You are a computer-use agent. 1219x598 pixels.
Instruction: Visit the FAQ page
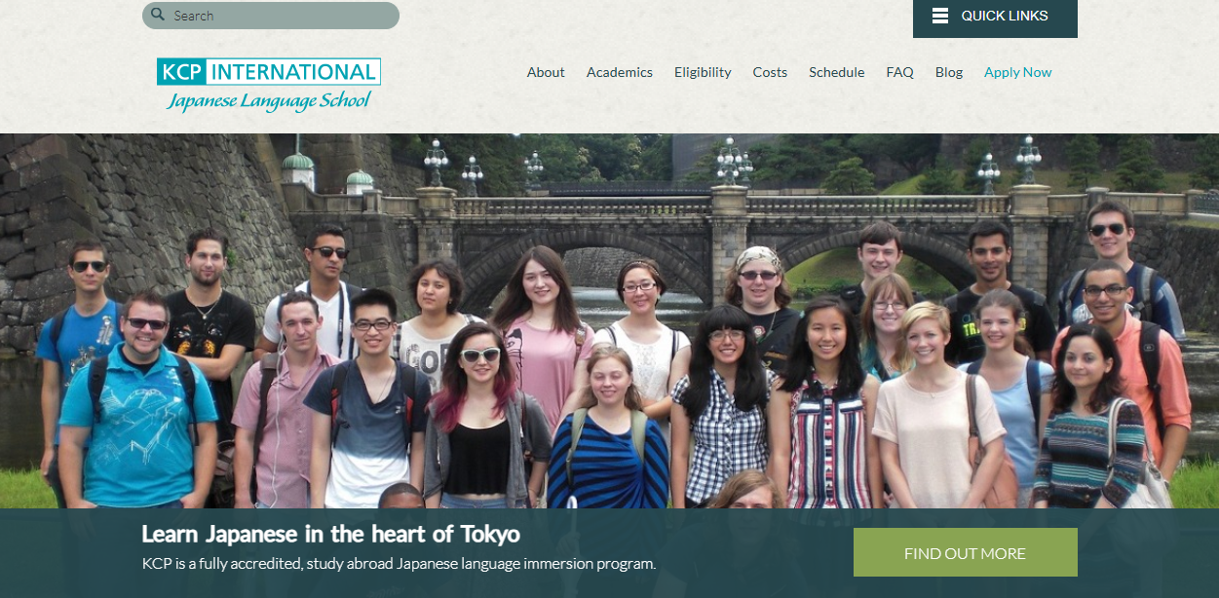900,72
